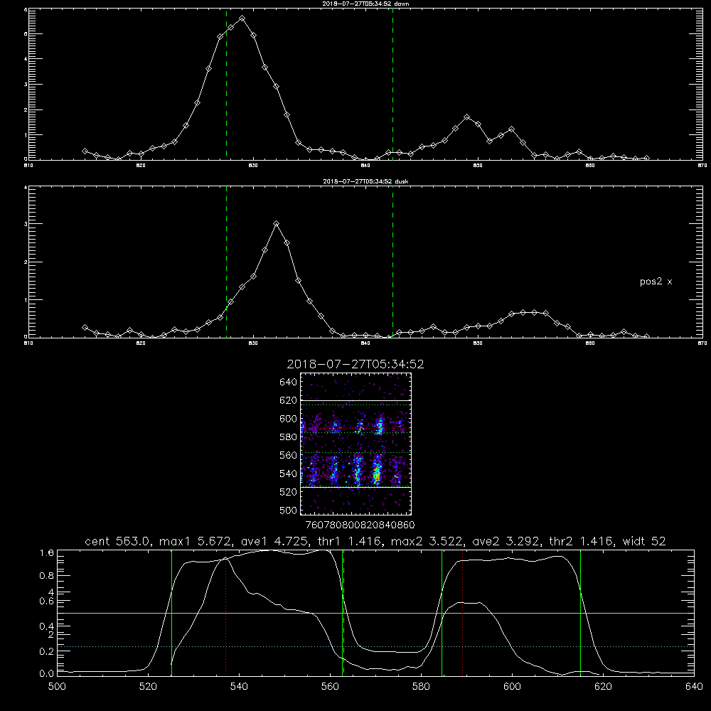
Task: Click the heatmap y-axis label 600
Action: pos(289,419)
